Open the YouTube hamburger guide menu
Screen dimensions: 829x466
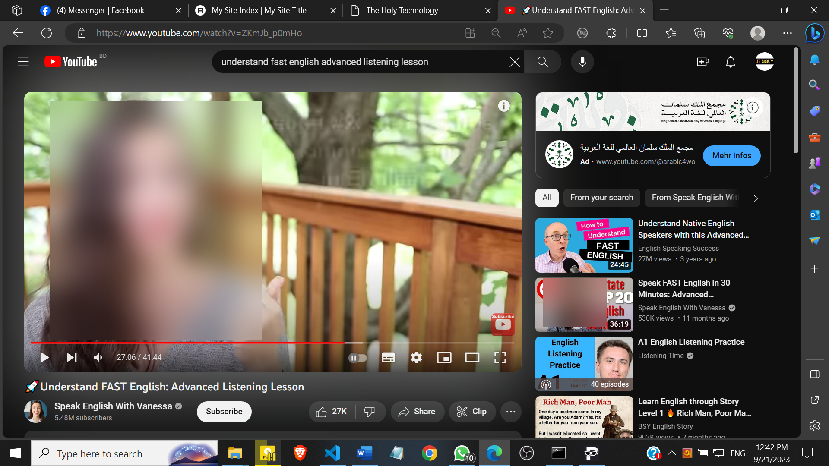pos(23,62)
